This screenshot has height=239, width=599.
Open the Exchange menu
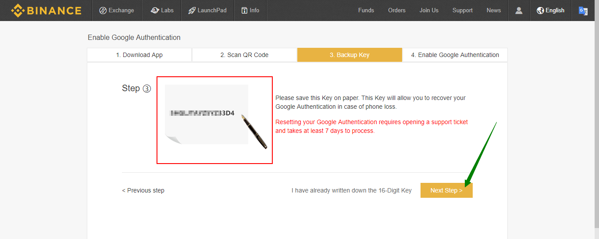click(117, 11)
